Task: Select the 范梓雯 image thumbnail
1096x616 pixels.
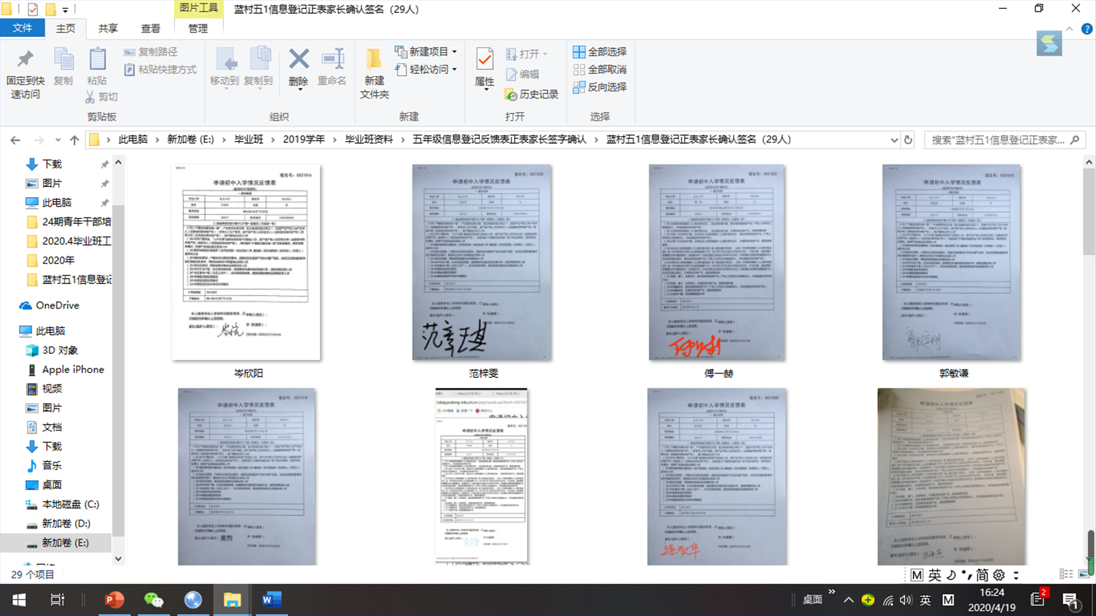Action: point(483,264)
